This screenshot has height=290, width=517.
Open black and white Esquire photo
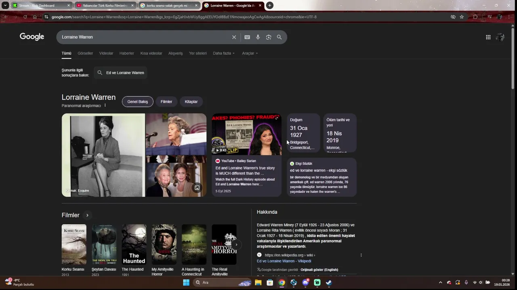[103, 155]
